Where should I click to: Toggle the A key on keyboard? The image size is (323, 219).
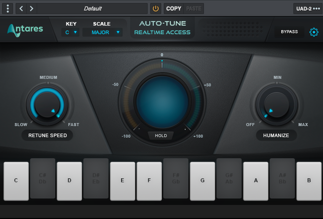coord(256,181)
